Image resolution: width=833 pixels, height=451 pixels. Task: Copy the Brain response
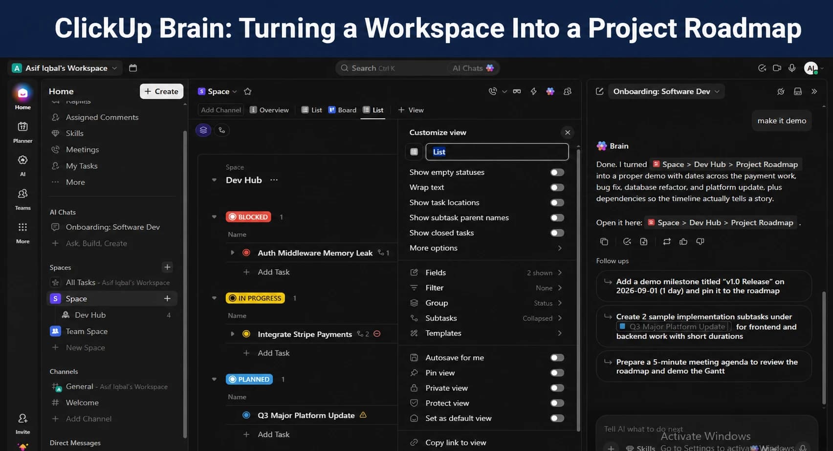(604, 242)
